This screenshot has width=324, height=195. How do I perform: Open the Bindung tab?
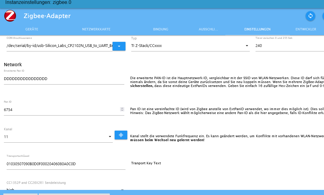(x=160, y=29)
